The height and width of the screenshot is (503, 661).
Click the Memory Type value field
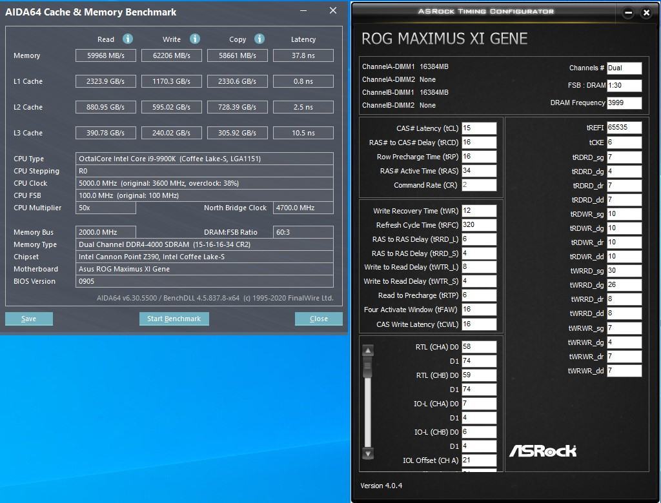click(x=205, y=244)
